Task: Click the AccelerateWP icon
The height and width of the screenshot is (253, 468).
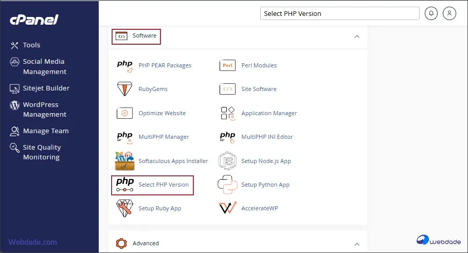Action: click(x=227, y=208)
